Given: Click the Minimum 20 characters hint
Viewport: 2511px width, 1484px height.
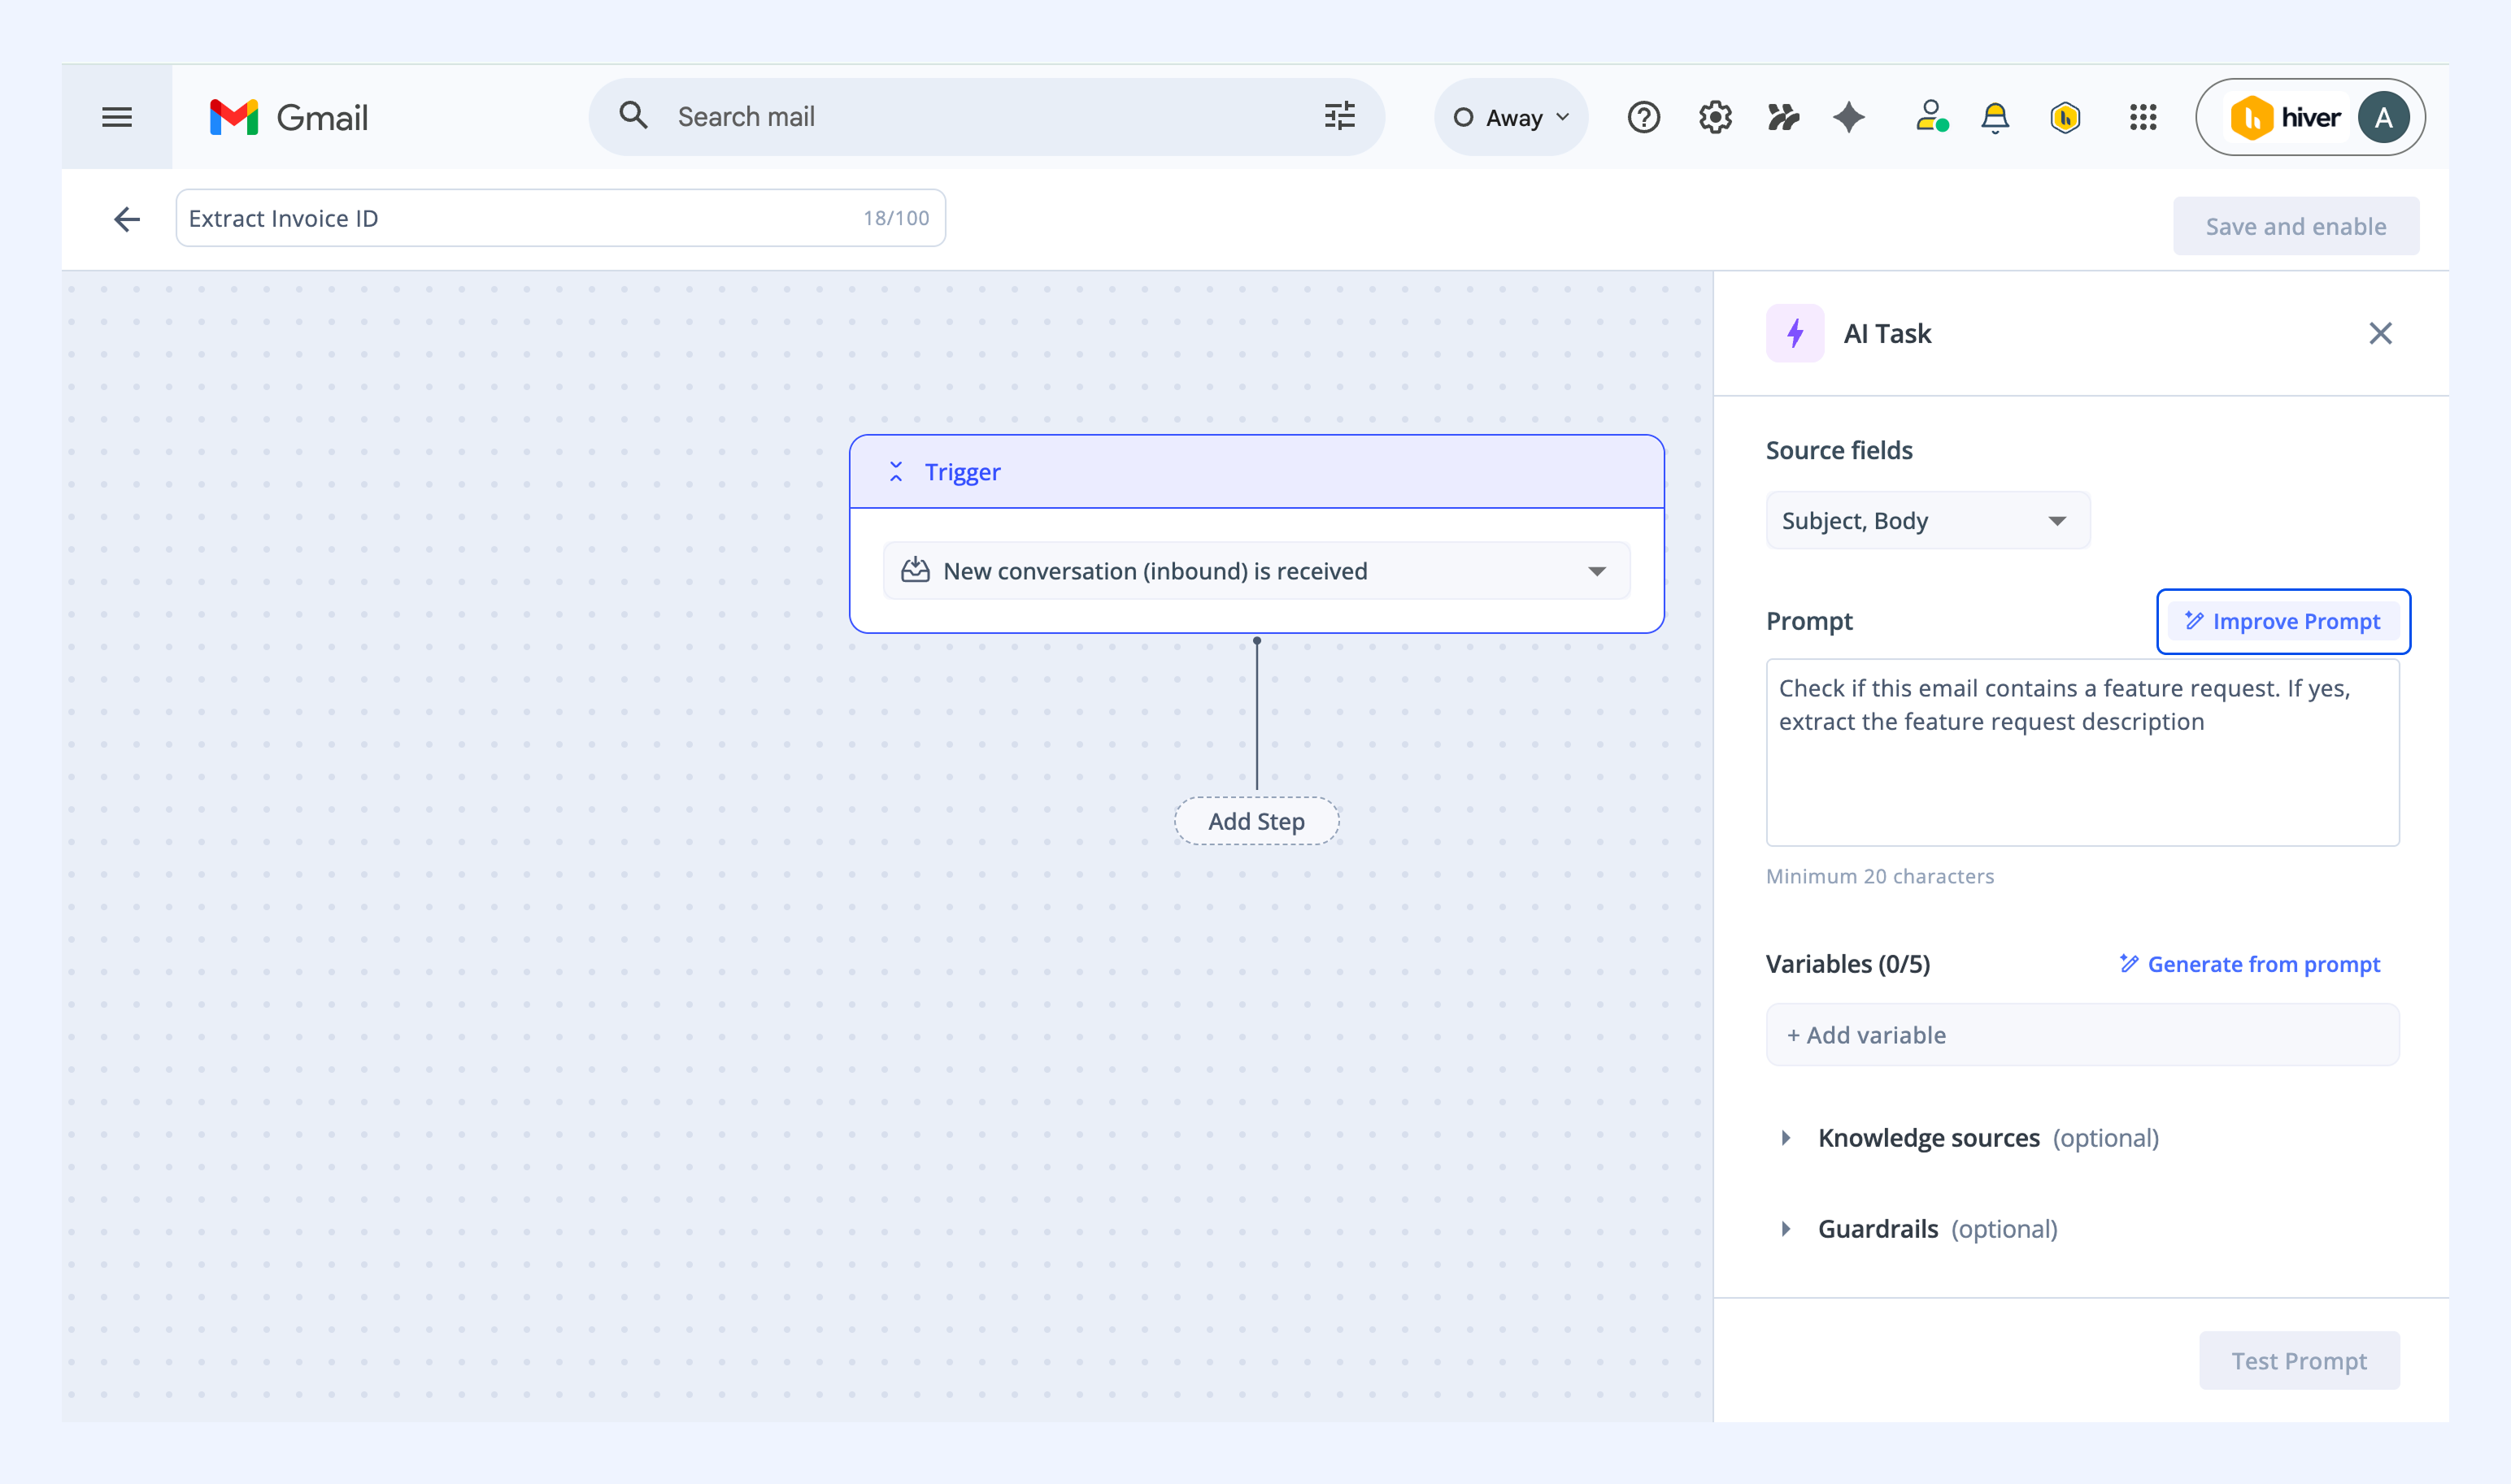Looking at the screenshot, I should (1880, 876).
